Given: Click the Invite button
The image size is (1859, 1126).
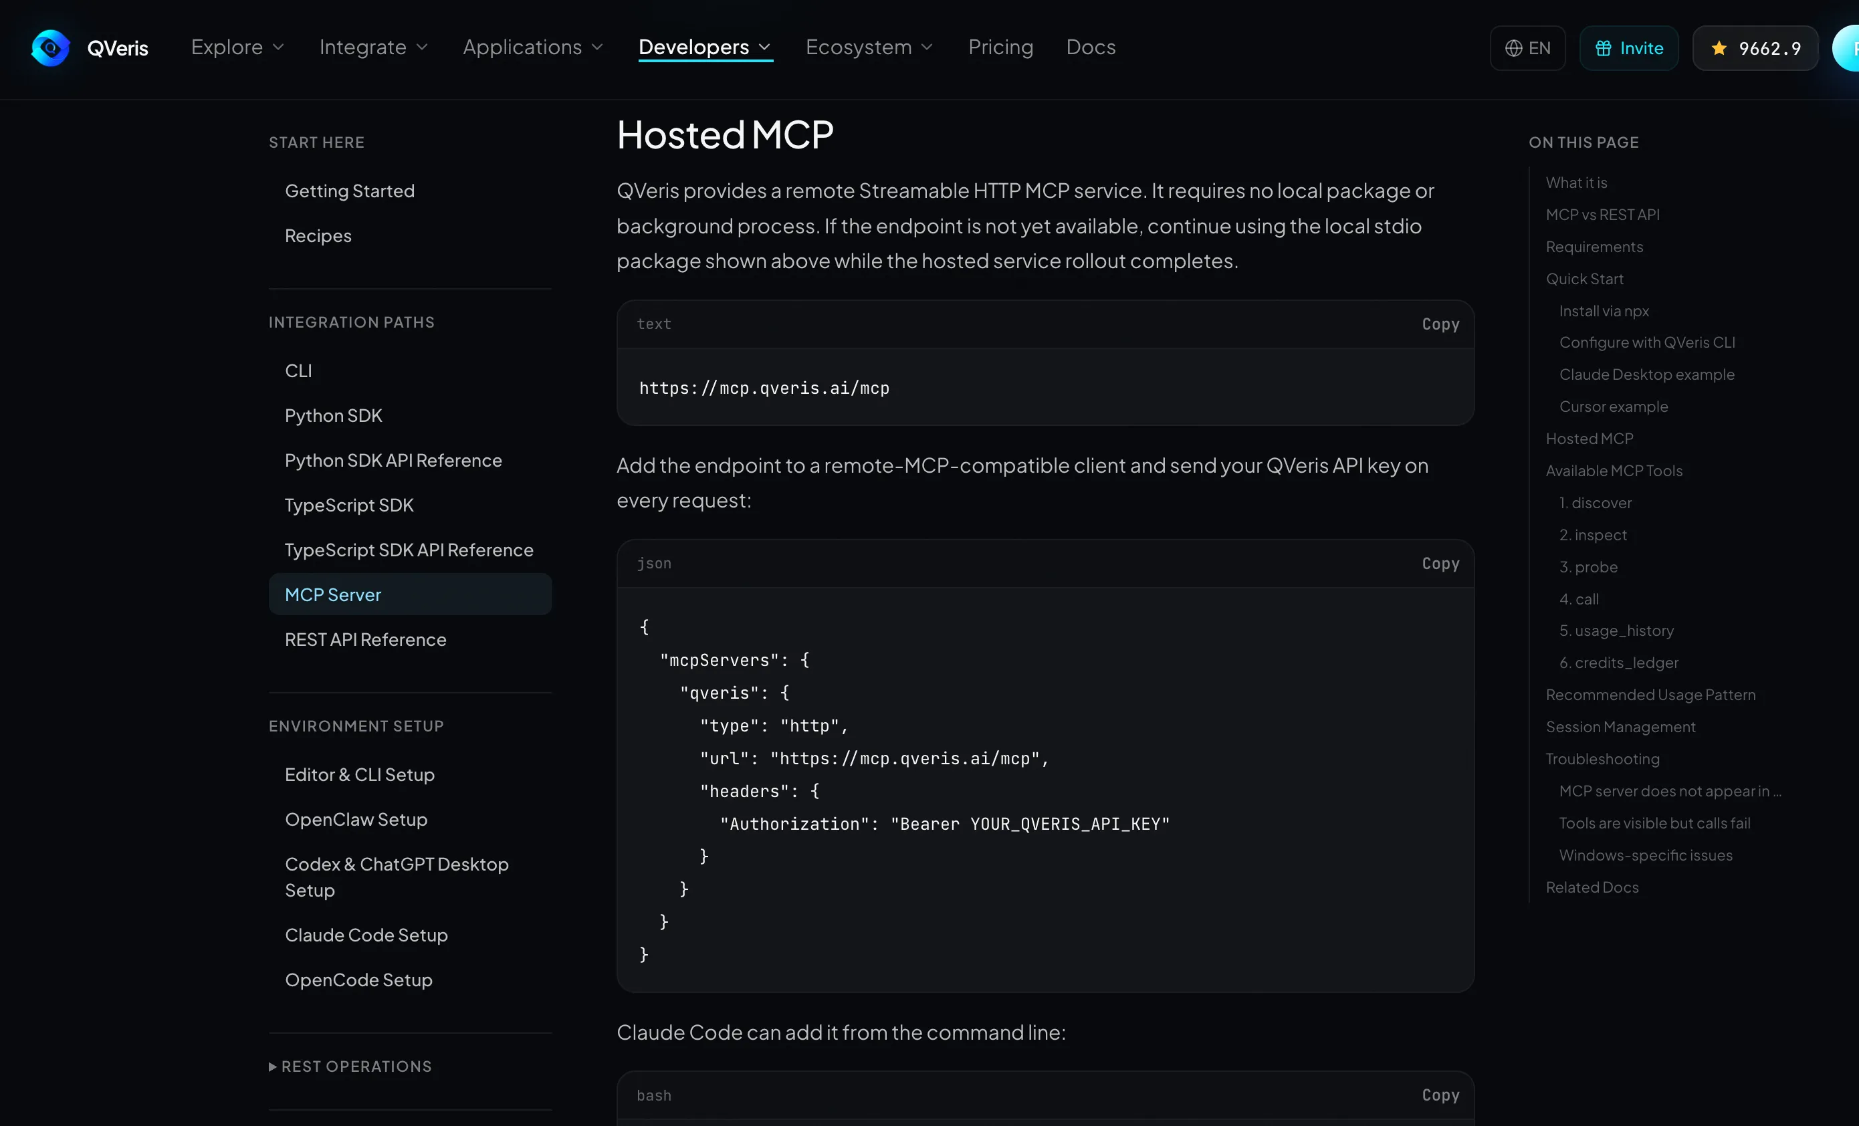Looking at the screenshot, I should (1629, 48).
